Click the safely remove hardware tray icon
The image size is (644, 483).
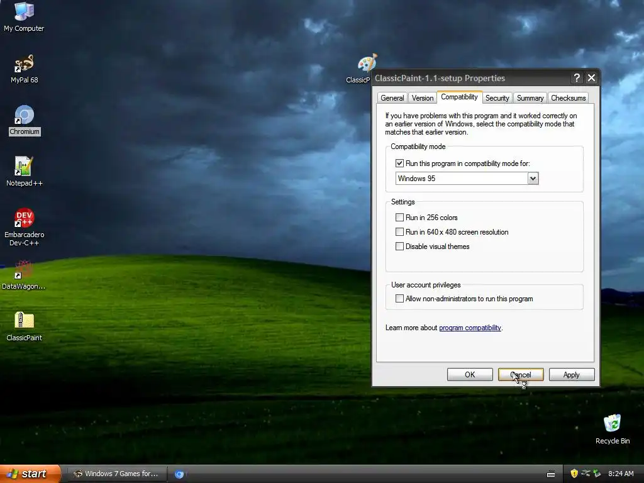[597, 474]
